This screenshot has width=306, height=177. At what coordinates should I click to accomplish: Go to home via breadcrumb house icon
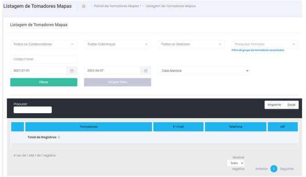click(x=84, y=6)
